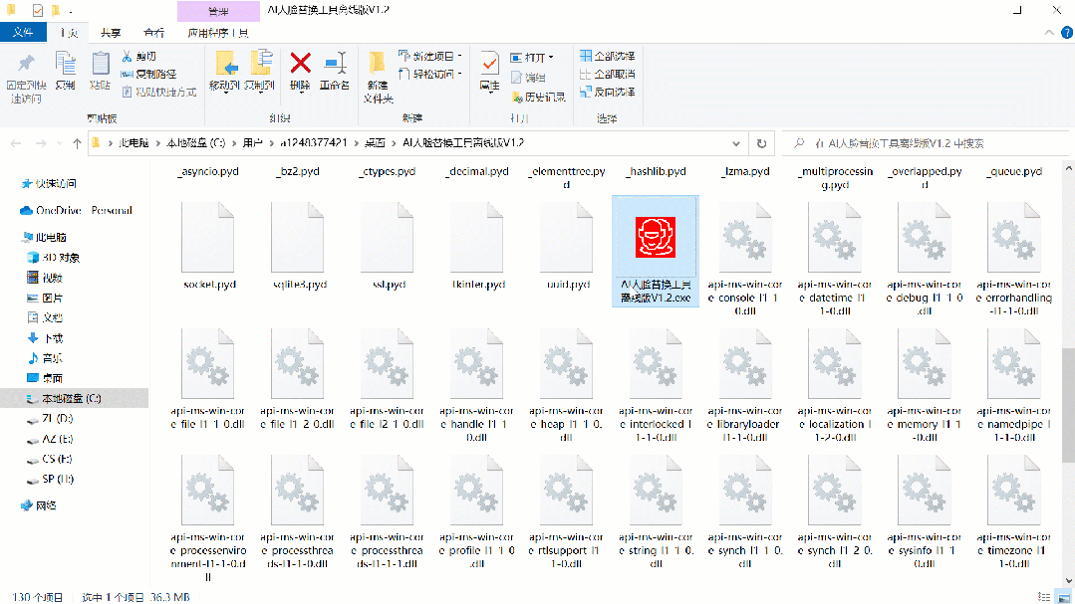Click the Move To (移动到) icon
This screenshot has height=604, width=1075.
click(224, 70)
